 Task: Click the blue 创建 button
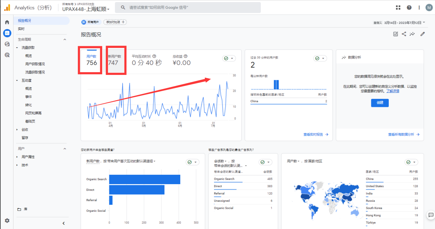(x=380, y=103)
